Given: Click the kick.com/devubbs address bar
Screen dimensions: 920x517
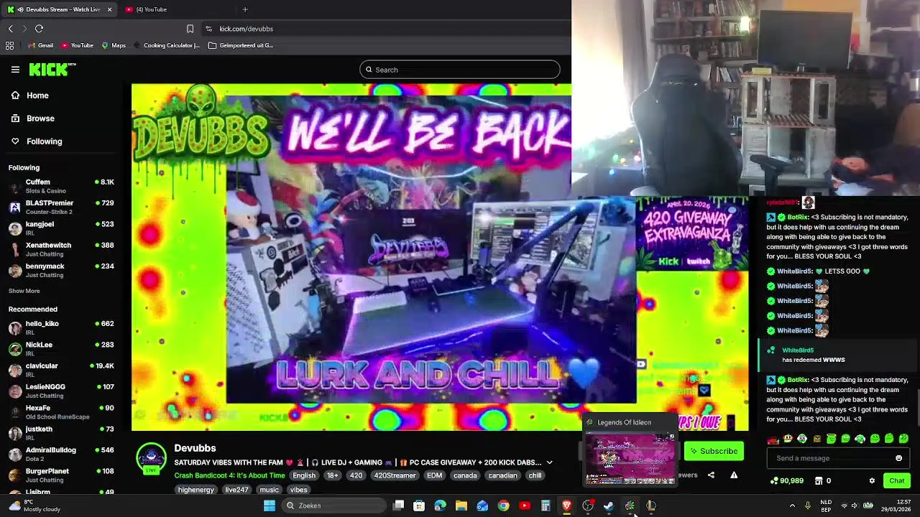Looking at the screenshot, I should pos(246,29).
